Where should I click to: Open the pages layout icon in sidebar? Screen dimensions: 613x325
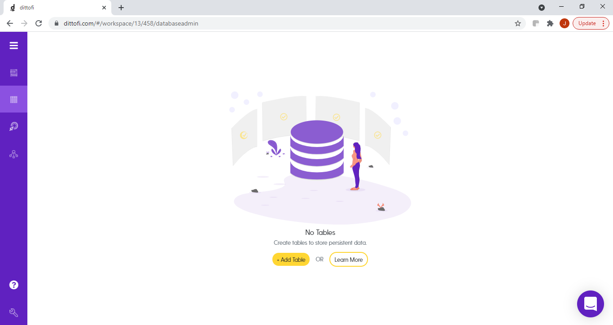[14, 73]
